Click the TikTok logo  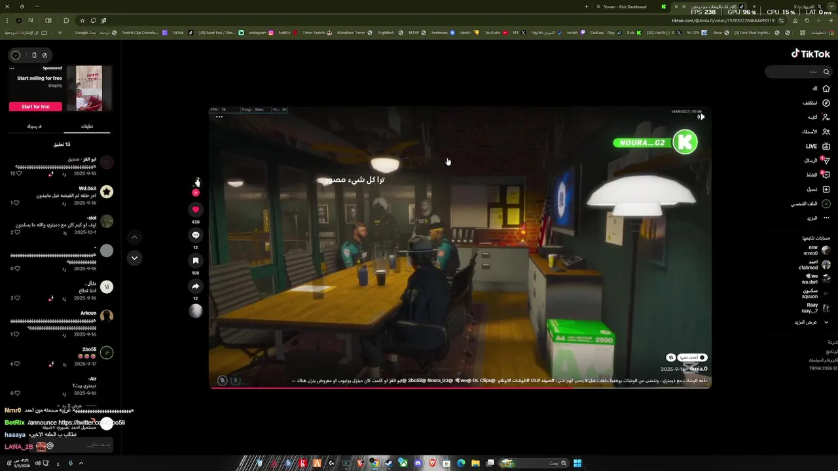pos(811,54)
